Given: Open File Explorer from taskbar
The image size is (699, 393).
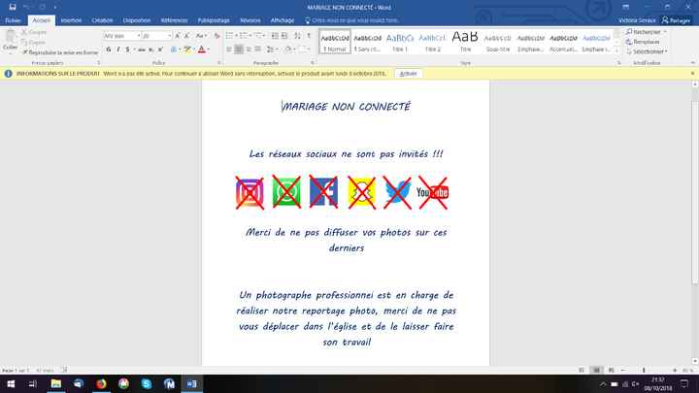Looking at the screenshot, I should [55, 383].
